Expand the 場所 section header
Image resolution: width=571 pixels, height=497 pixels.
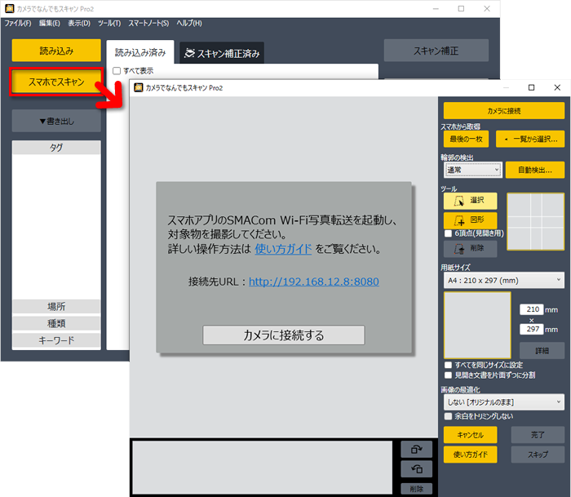coord(56,306)
